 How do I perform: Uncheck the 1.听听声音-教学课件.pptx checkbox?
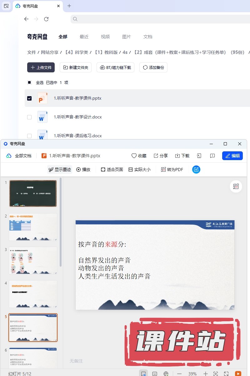pos(29,98)
